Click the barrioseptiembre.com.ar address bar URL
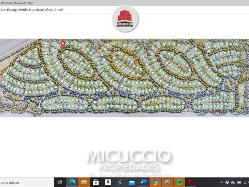The height and width of the screenshot is (187, 249). pyautogui.click(x=31, y=10)
